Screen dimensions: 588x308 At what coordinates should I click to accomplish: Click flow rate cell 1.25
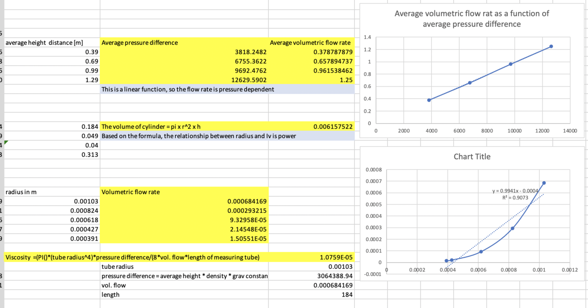click(x=311, y=80)
